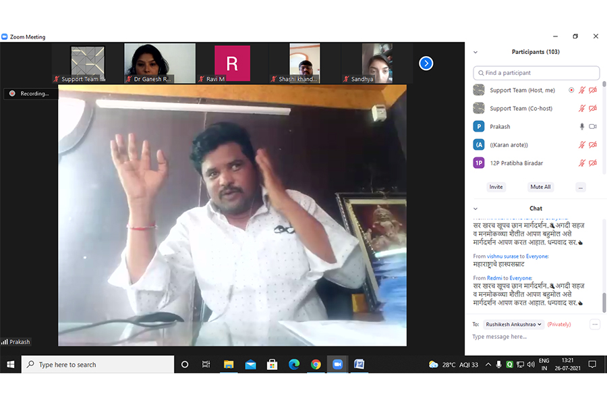Click the recording indicator icon beside Support Team host
This screenshot has height=405, width=607.
(571, 90)
